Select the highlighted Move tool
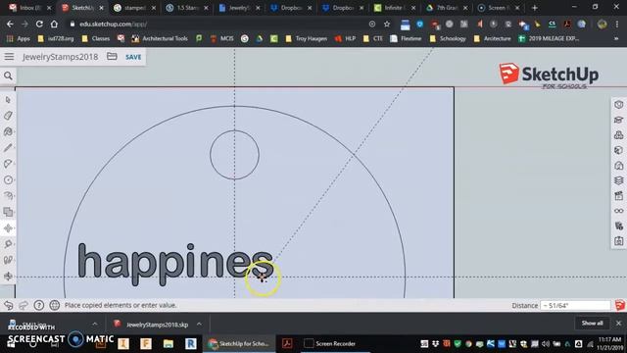Image resolution: width=627 pixels, height=353 pixels. [x=8, y=228]
